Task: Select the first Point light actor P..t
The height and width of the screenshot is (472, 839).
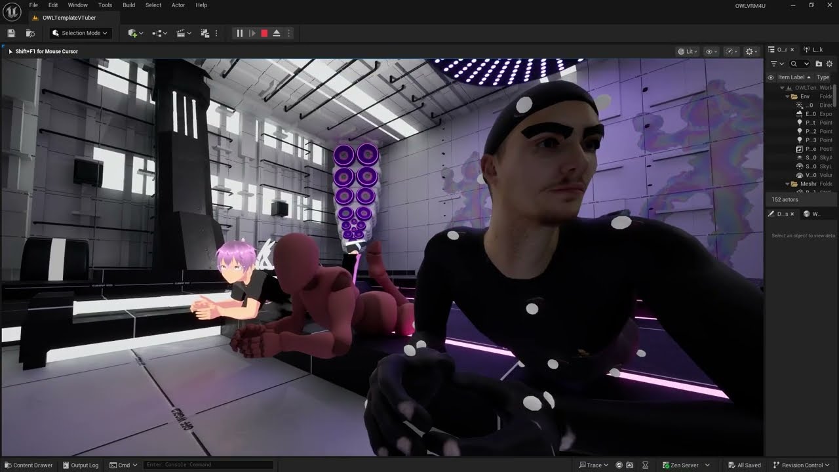Action: pyautogui.click(x=801, y=123)
